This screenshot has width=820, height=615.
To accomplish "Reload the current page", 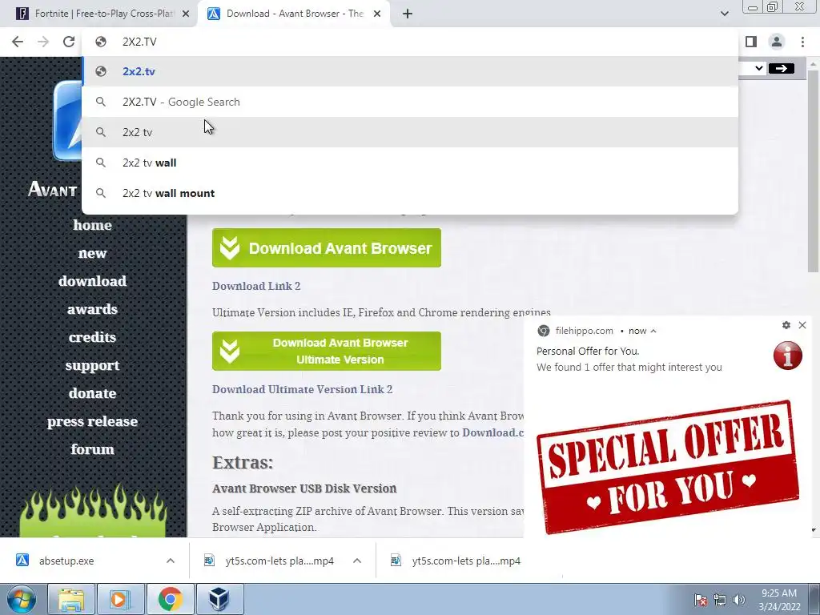I will (x=69, y=42).
